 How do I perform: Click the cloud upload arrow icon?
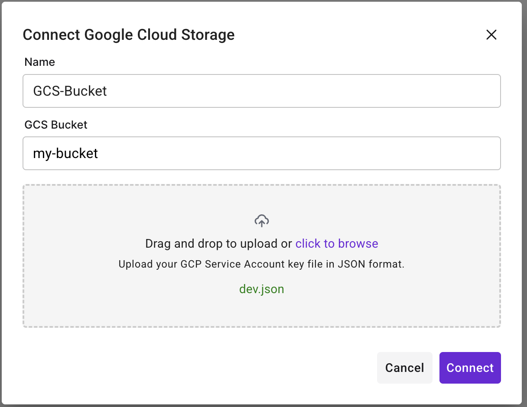[x=262, y=221]
